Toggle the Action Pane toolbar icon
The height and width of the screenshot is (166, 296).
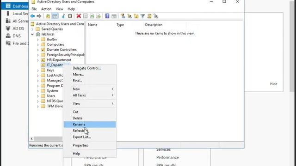coord(114,16)
